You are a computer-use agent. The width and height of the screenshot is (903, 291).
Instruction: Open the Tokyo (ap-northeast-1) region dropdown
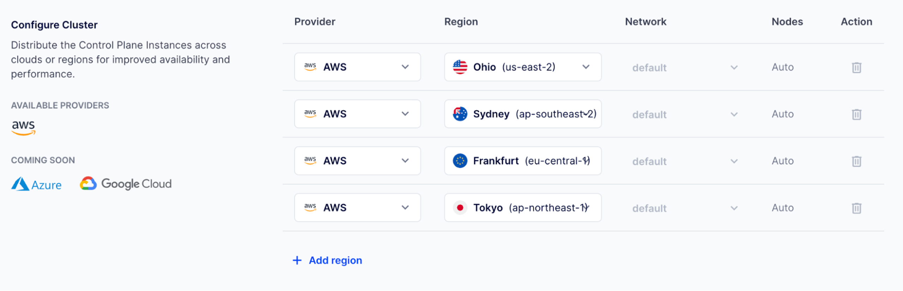coord(522,208)
